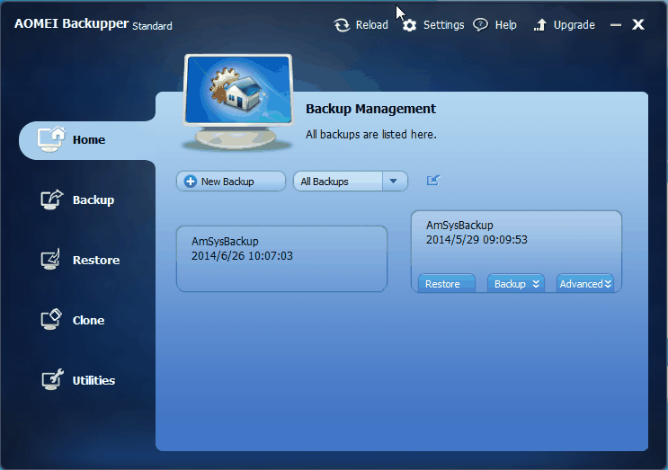This screenshot has width=668, height=470.
Task: Click the plus icon on New Backup
Action: 190,182
